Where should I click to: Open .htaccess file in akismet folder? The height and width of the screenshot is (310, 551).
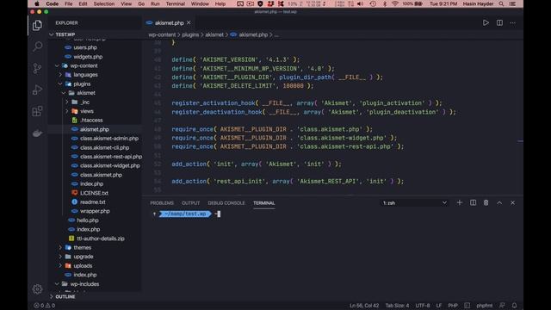91,121
